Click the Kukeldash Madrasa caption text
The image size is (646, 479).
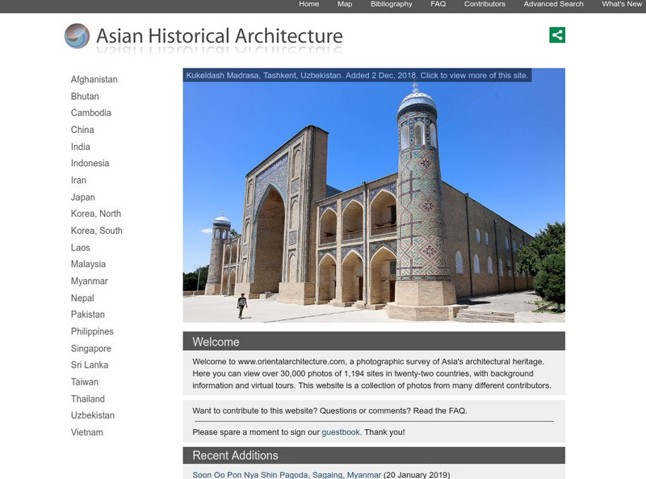pyautogui.click(x=357, y=75)
